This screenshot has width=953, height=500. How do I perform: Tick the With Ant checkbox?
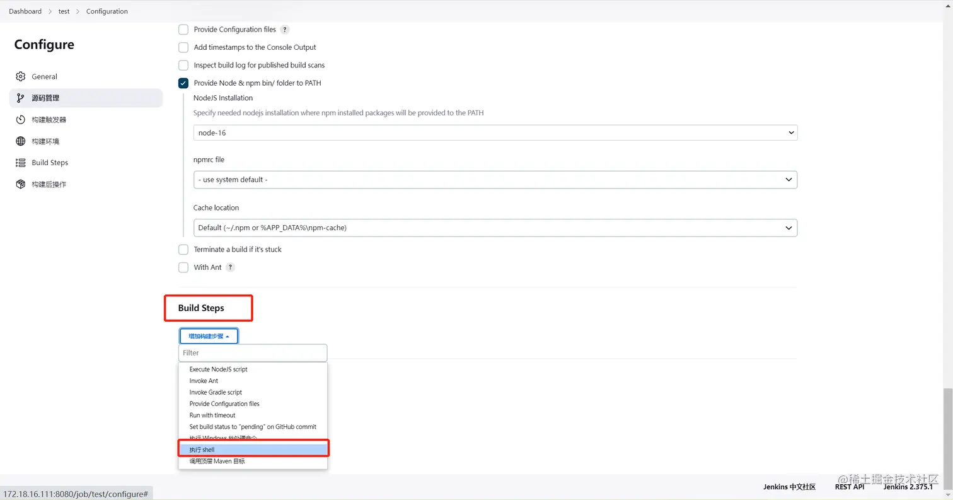(183, 267)
